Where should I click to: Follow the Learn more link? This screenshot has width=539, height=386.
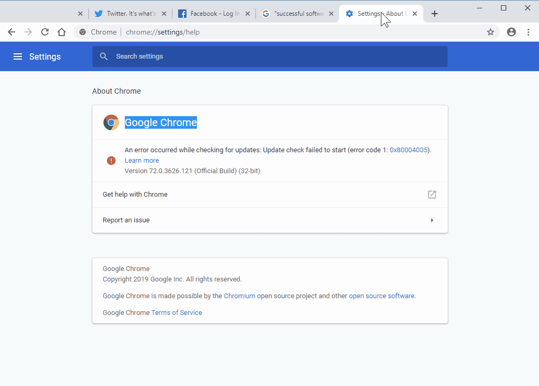(x=142, y=161)
